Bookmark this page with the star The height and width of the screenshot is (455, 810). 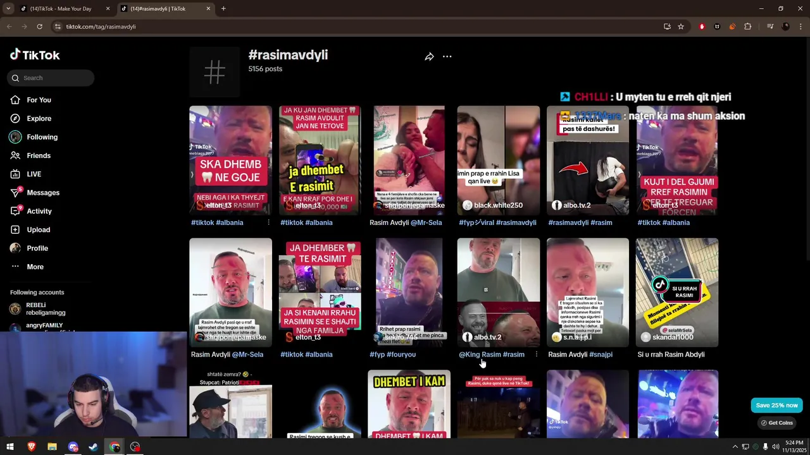pyautogui.click(x=681, y=27)
